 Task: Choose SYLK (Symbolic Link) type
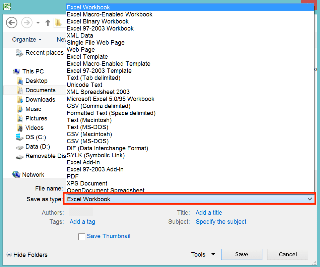190,155
